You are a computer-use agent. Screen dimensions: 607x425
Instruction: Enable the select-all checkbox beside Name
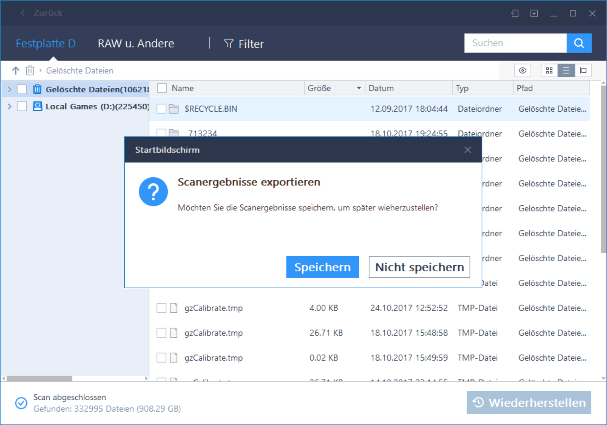tap(162, 88)
